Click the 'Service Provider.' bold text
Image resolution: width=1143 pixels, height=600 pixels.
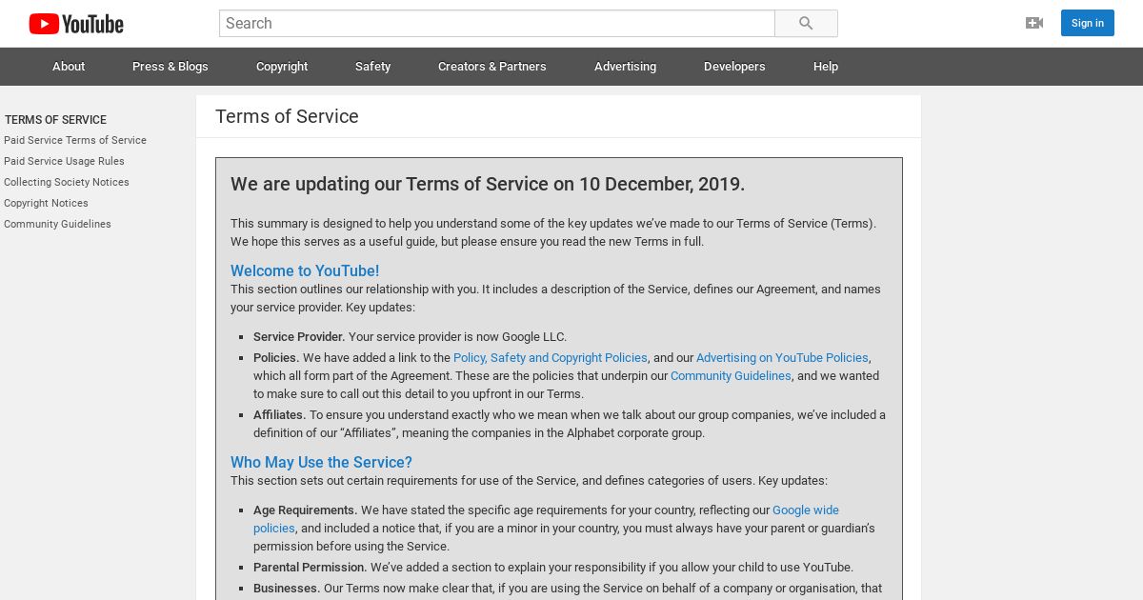[299, 337]
